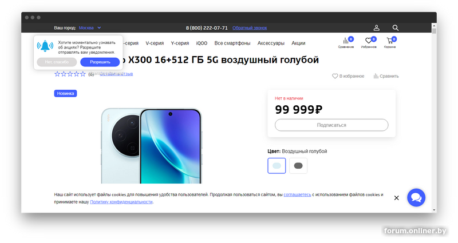Open the blue chat bubble widget
458x243 pixels.
tap(416, 197)
